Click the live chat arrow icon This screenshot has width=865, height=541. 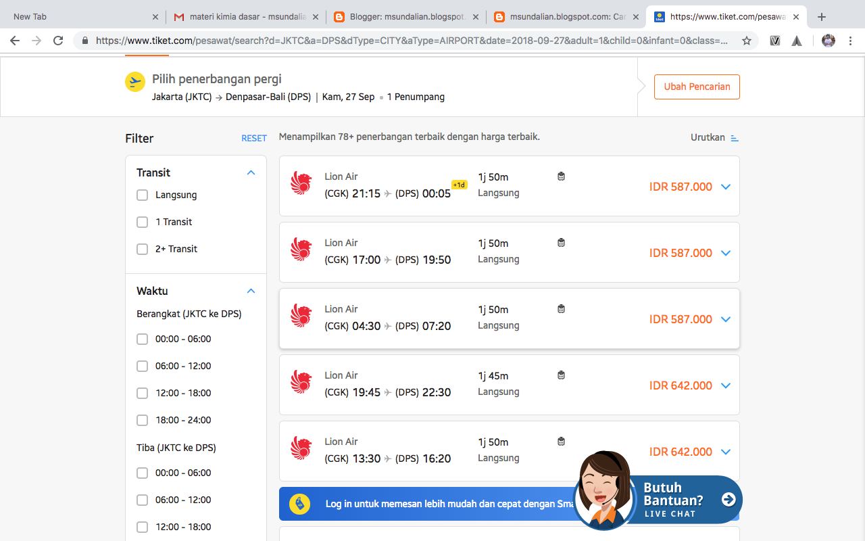pos(728,499)
